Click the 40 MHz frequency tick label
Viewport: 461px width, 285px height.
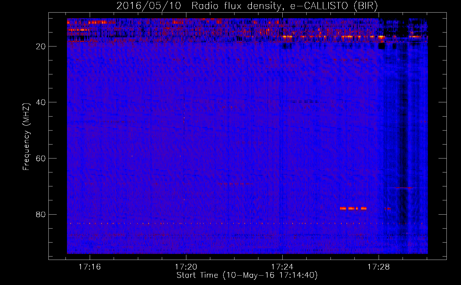pos(41,102)
